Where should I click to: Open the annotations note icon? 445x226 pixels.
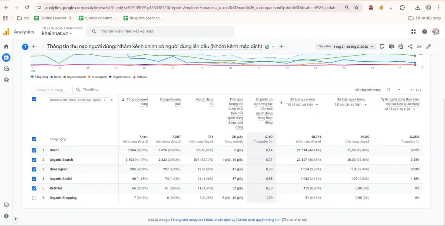[x=382, y=47]
